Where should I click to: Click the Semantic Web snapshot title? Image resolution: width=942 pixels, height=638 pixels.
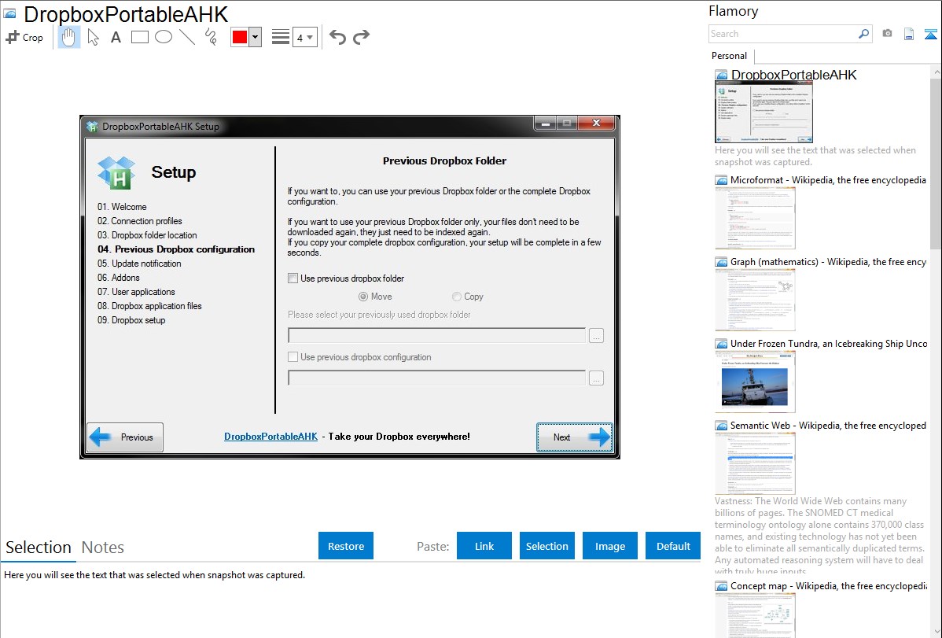[829, 425]
